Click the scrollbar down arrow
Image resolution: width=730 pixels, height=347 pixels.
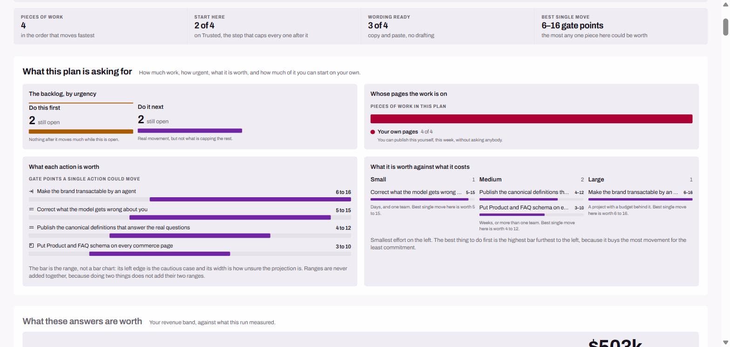[725, 343]
